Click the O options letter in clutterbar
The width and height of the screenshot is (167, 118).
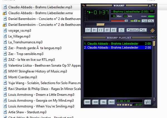click(85, 11)
